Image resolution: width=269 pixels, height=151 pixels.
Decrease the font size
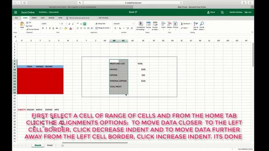pos(73,24)
